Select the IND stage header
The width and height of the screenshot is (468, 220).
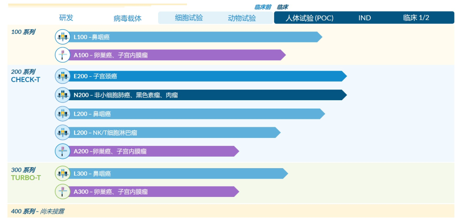point(365,18)
